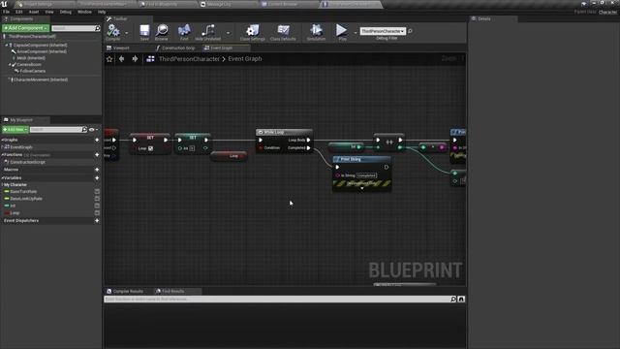This screenshot has width=620, height=349.
Task: Click the In String value box on Print String
Action: point(366,175)
